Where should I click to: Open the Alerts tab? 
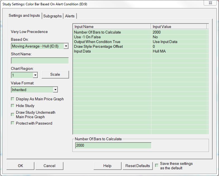click(x=70, y=16)
